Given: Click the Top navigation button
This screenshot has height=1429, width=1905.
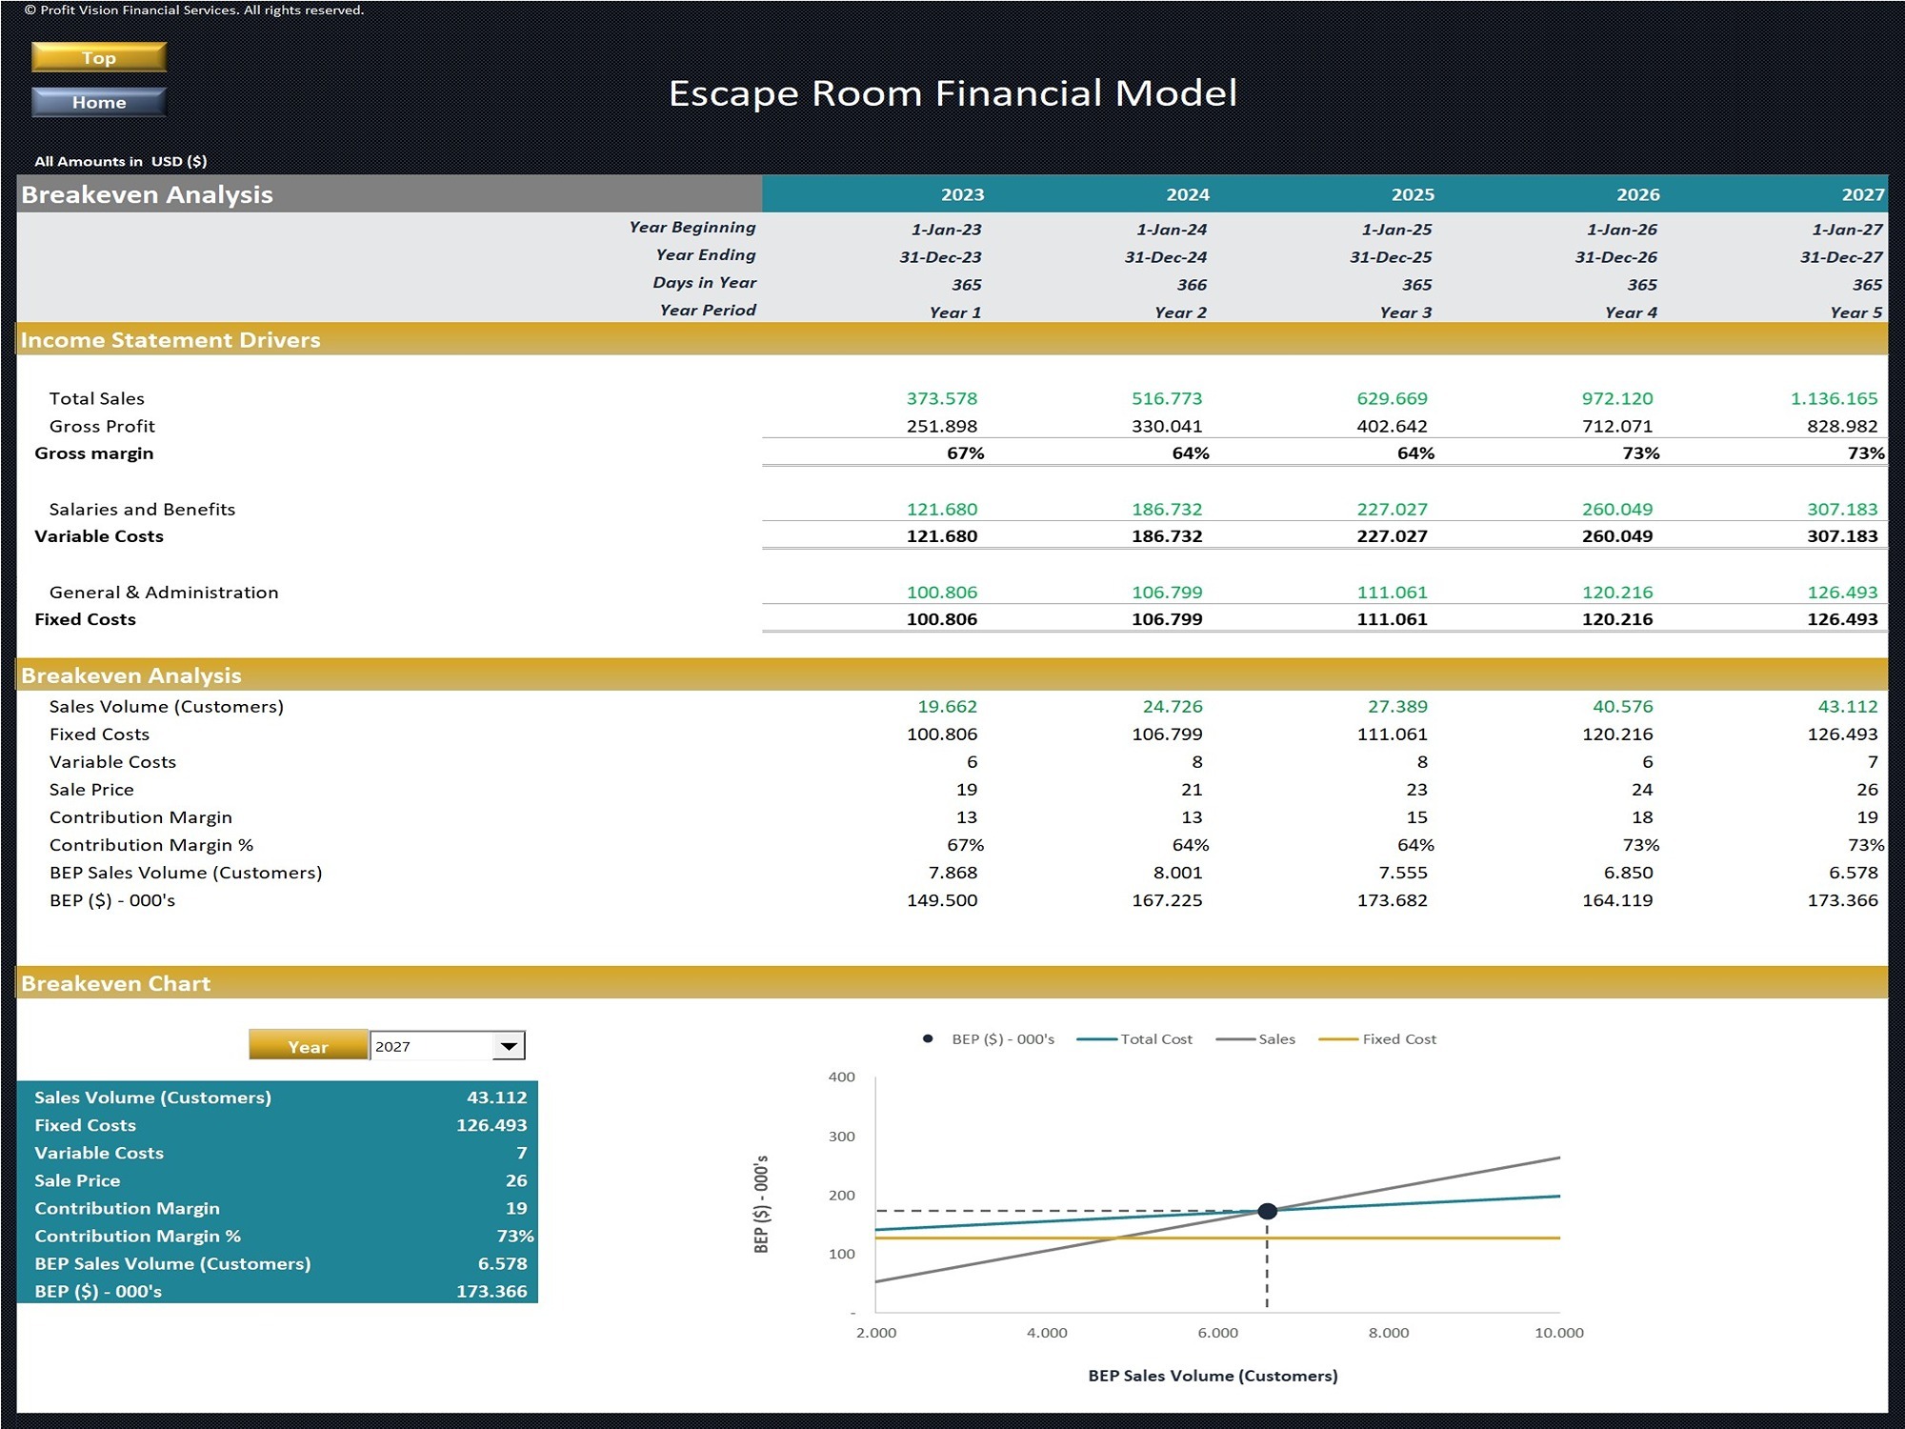Looking at the screenshot, I should (x=97, y=57).
